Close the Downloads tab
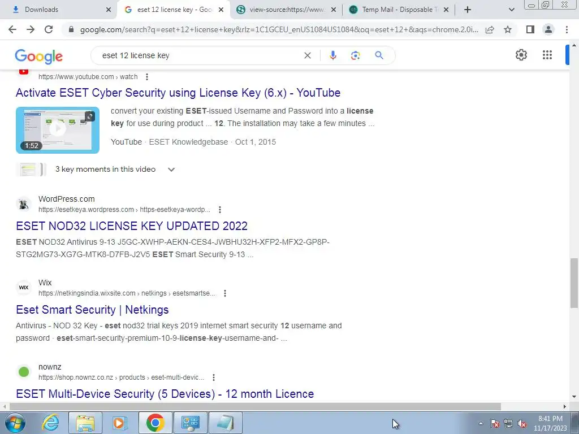Image resolution: width=579 pixels, height=434 pixels. (108, 10)
